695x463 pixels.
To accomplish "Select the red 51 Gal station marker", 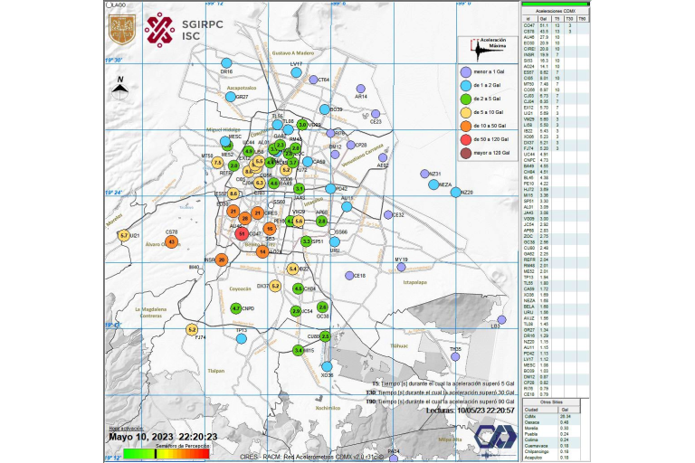I will click(x=242, y=233).
